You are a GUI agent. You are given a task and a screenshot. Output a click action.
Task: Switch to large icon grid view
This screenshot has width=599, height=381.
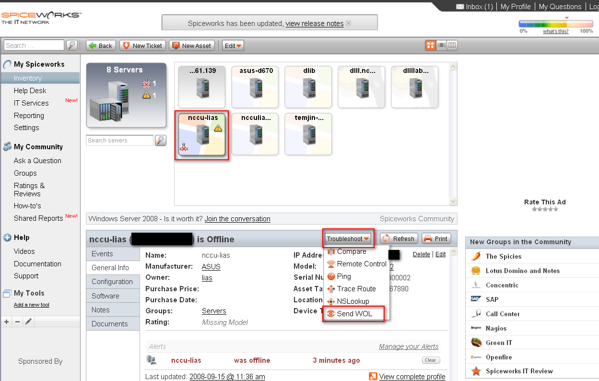[430, 46]
